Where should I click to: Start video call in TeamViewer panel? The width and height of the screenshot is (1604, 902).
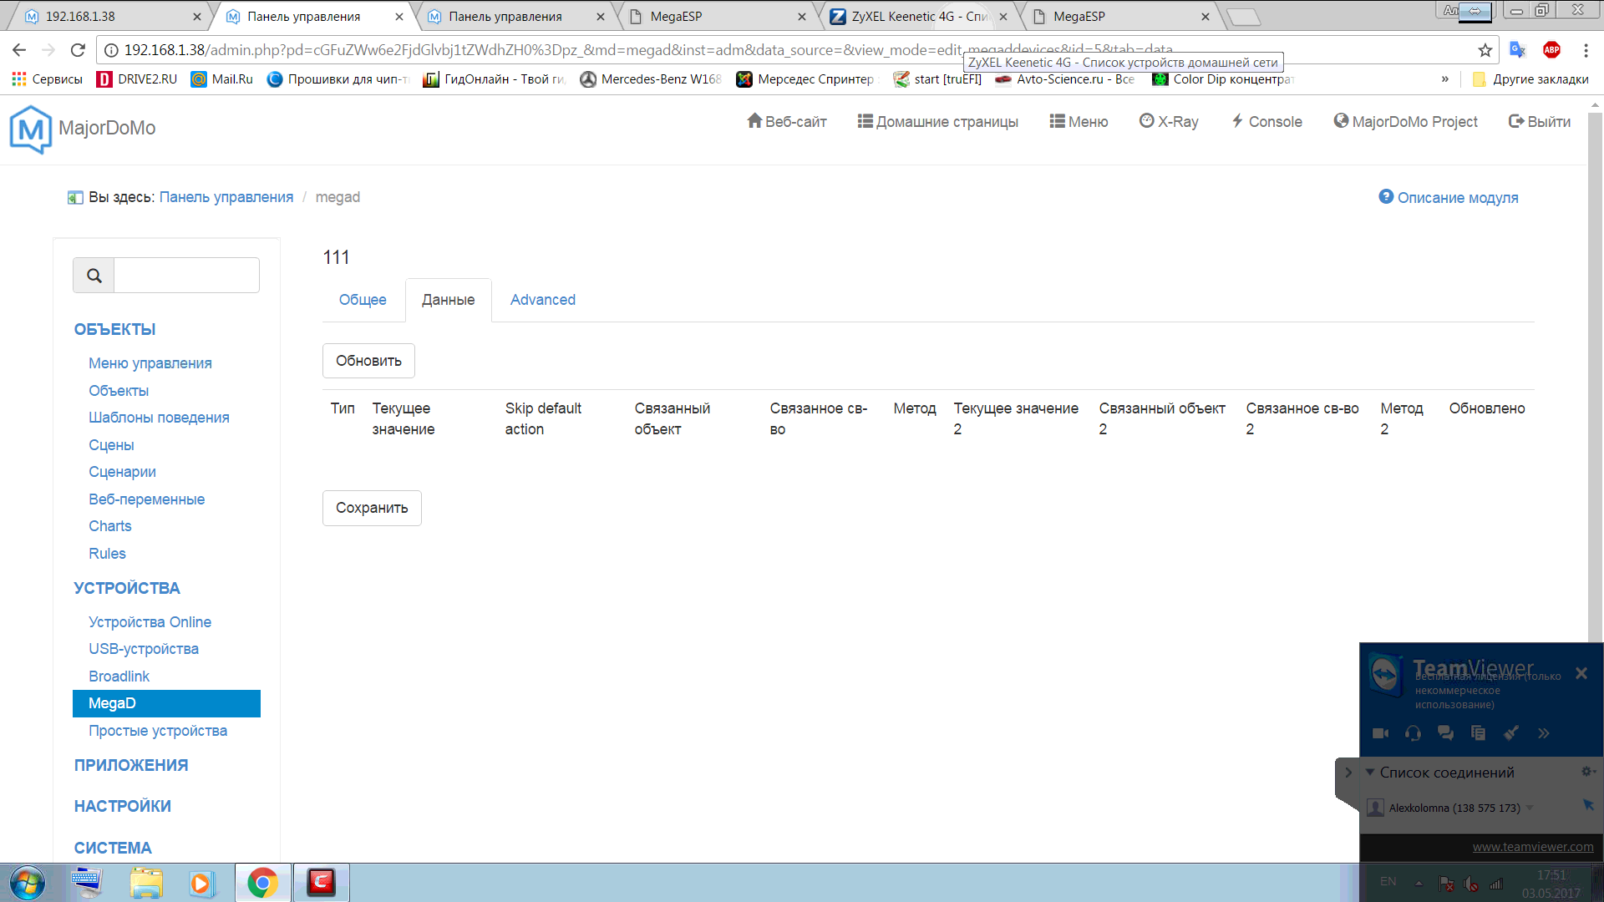[1382, 732]
